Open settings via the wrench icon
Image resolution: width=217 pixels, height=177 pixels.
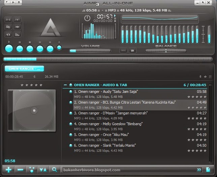[x=13, y=2]
